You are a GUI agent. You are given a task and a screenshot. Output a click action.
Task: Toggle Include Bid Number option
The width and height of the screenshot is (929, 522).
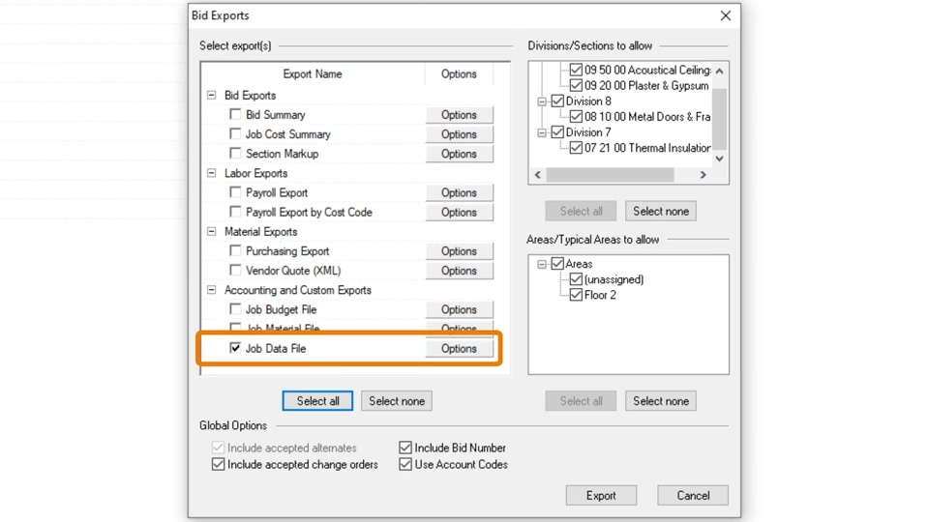pos(405,449)
